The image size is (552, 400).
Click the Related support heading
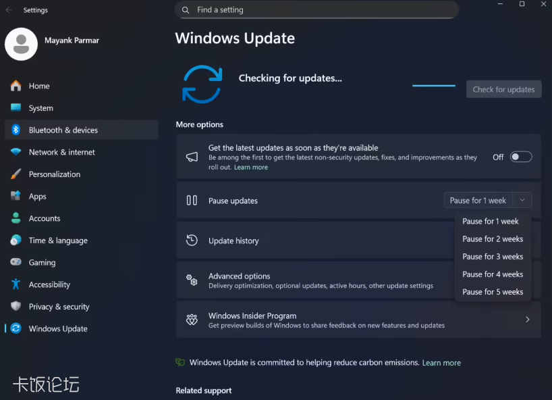click(204, 390)
